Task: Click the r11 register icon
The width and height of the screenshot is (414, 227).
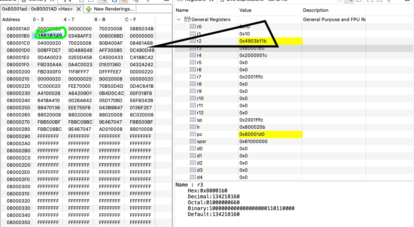Action: pyautogui.click(x=193, y=105)
